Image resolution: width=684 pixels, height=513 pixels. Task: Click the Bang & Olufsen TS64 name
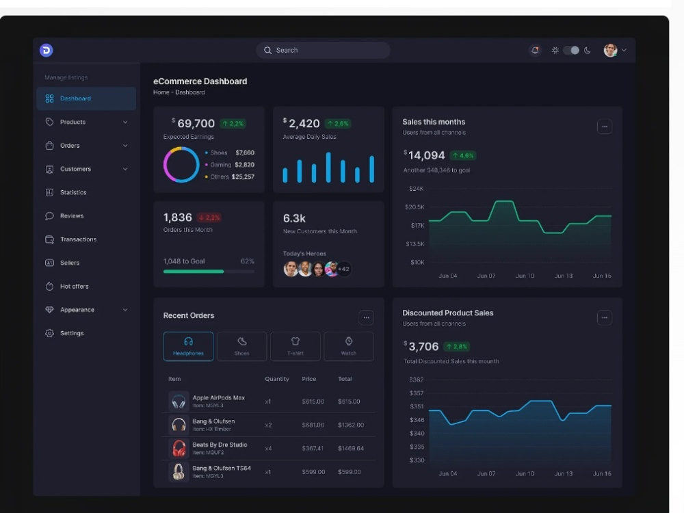pos(222,468)
